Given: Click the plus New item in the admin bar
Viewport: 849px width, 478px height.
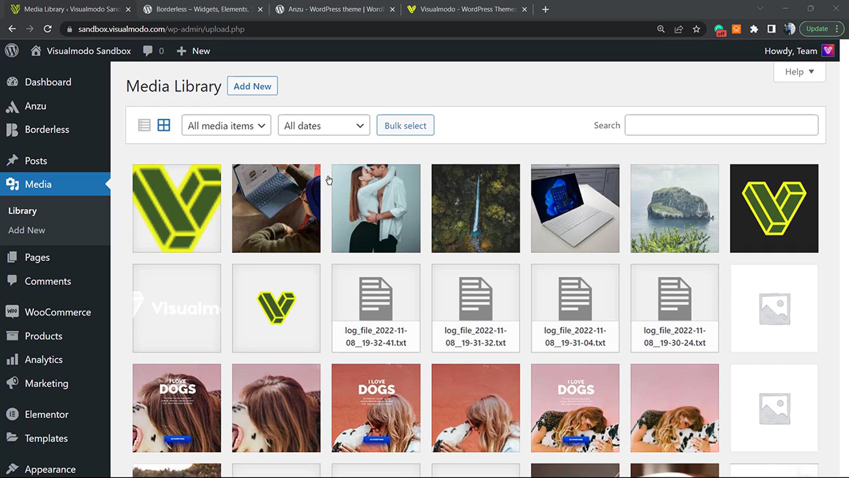Looking at the screenshot, I should point(193,51).
